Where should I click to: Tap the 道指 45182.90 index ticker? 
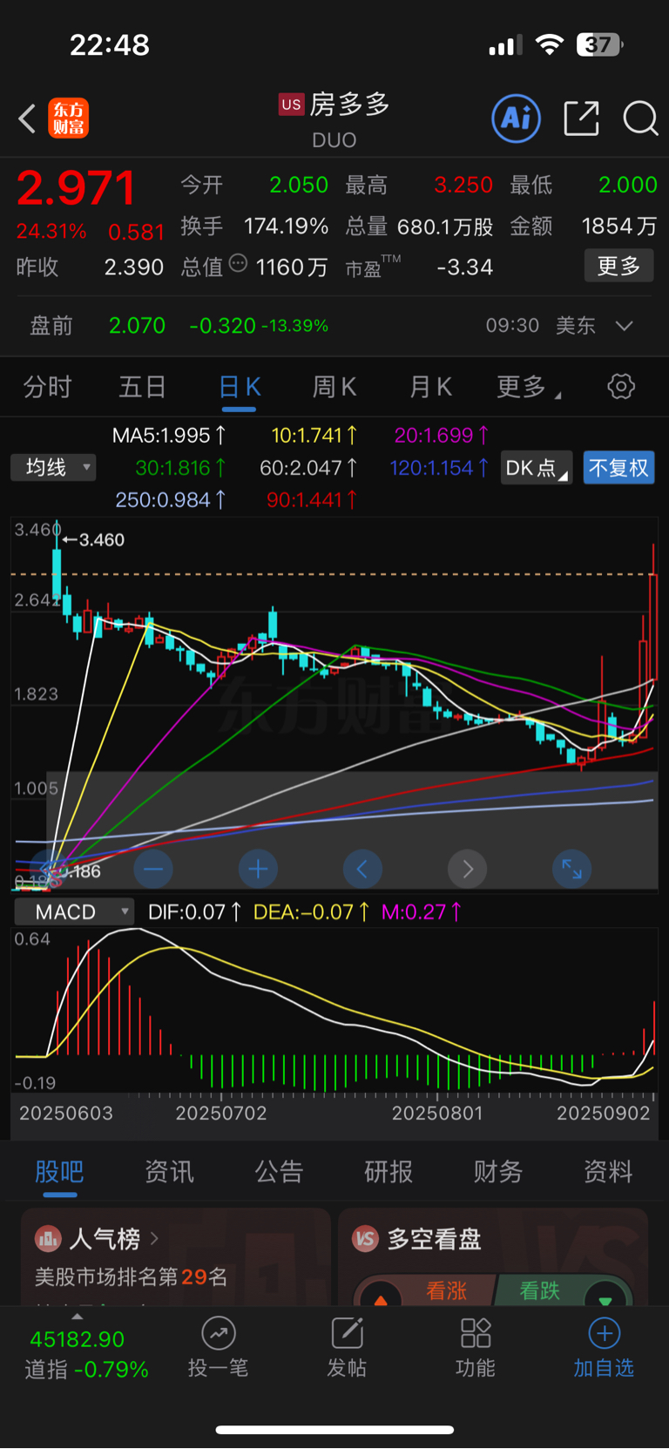86,1355
